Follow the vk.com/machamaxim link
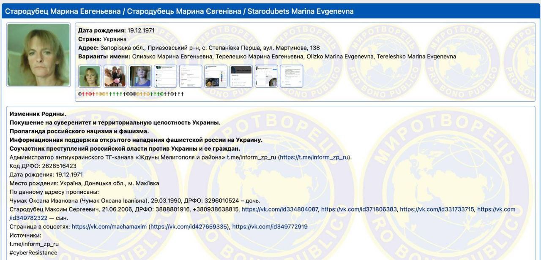 [109, 227]
